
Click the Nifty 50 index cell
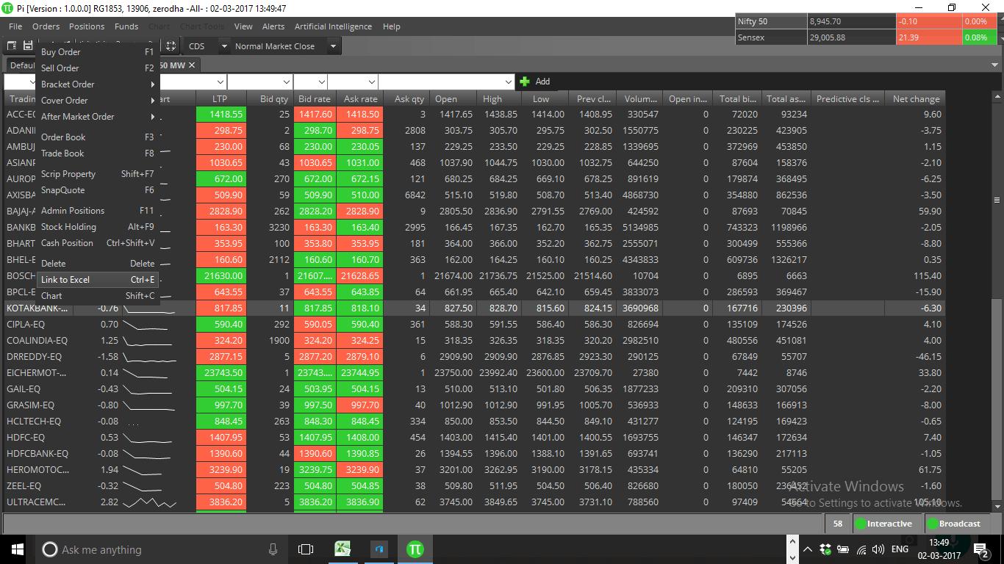771,22
